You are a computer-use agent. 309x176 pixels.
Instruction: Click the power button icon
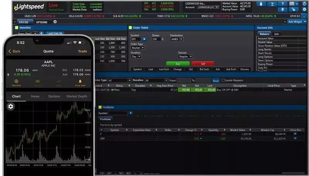click(x=304, y=4)
